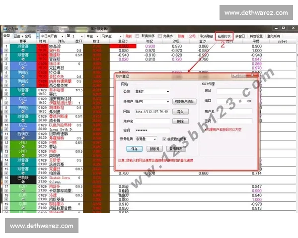Click 登陆所有 in the toolbar
This screenshot has width=298, height=238.
(274, 36)
